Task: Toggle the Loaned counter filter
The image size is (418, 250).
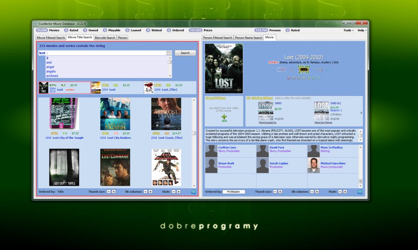Action: [133, 30]
